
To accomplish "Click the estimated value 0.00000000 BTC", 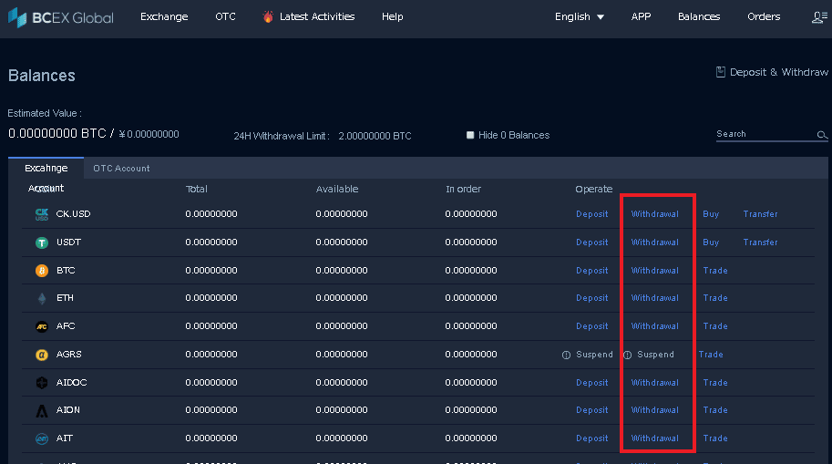I will tap(57, 133).
